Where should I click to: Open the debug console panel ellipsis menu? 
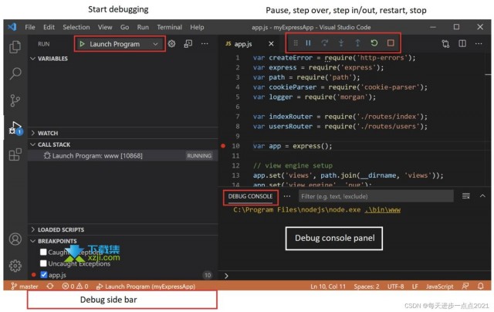[x=287, y=196]
